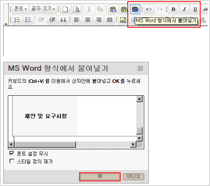
Task: Click the paste box scroll up arrow
Action: (139, 99)
